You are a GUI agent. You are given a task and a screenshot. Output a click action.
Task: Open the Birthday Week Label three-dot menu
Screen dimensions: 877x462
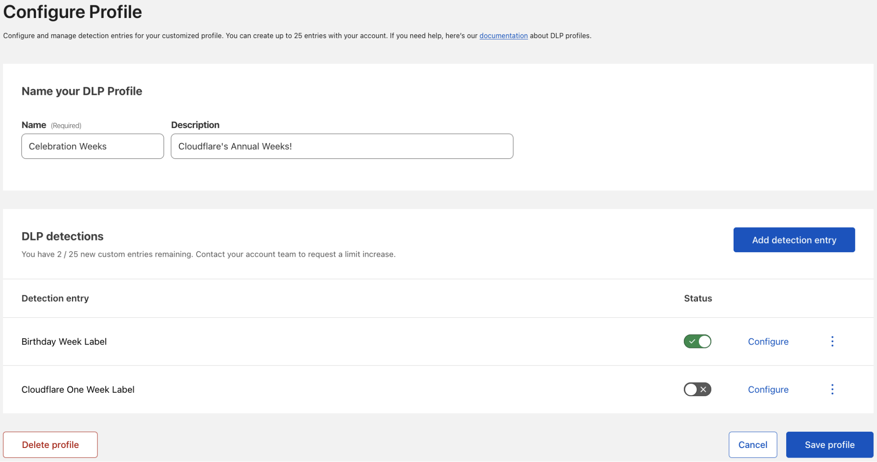tap(832, 341)
